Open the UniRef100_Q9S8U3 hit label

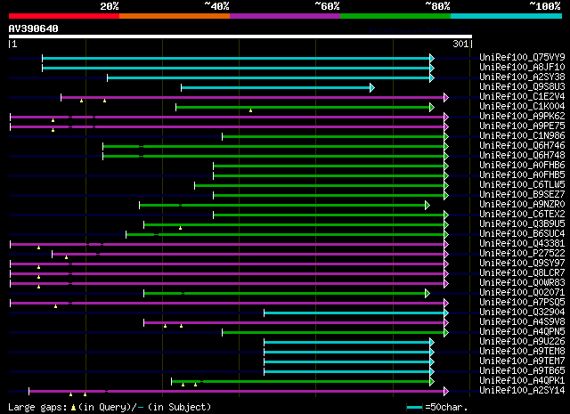click(x=522, y=86)
